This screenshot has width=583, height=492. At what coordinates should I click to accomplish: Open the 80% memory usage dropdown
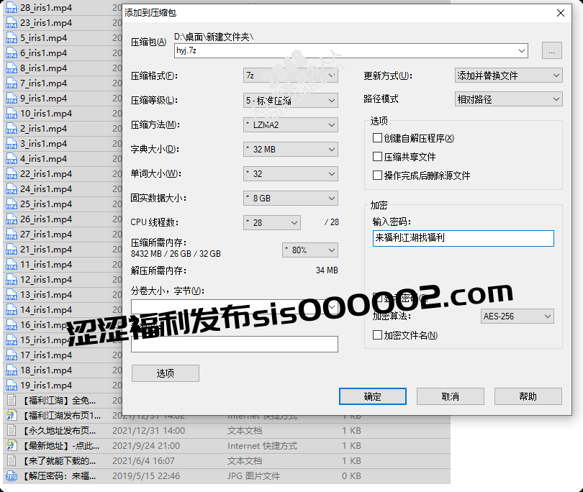310,250
